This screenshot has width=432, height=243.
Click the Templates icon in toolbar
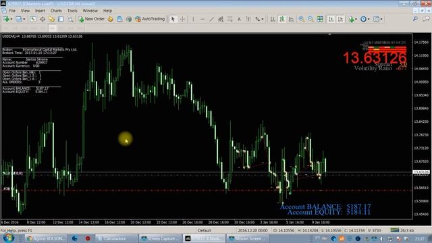pyautogui.click(x=376, y=19)
